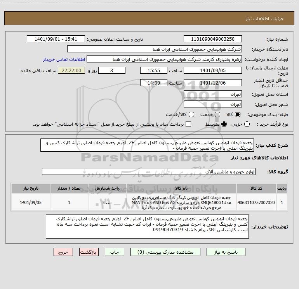Viewport: 299px width, 289px height.
Task: Click product code 4063110757007020 cell
Action: tap(256, 202)
